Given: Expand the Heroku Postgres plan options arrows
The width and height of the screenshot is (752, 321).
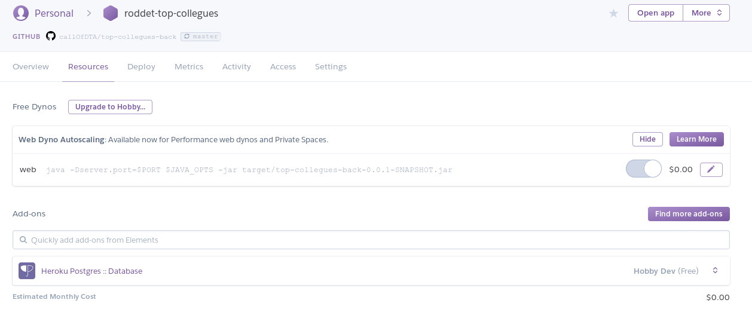Looking at the screenshot, I should click(715, 271).
